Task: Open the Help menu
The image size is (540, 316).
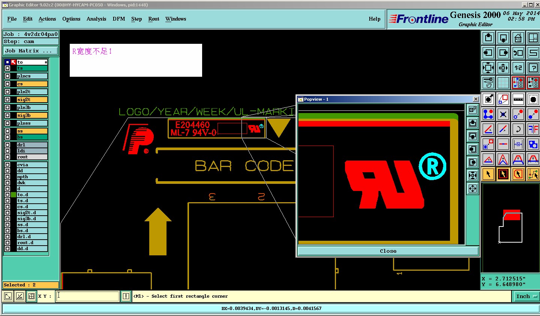Action: pyautogui.click(x=375, y=19)
